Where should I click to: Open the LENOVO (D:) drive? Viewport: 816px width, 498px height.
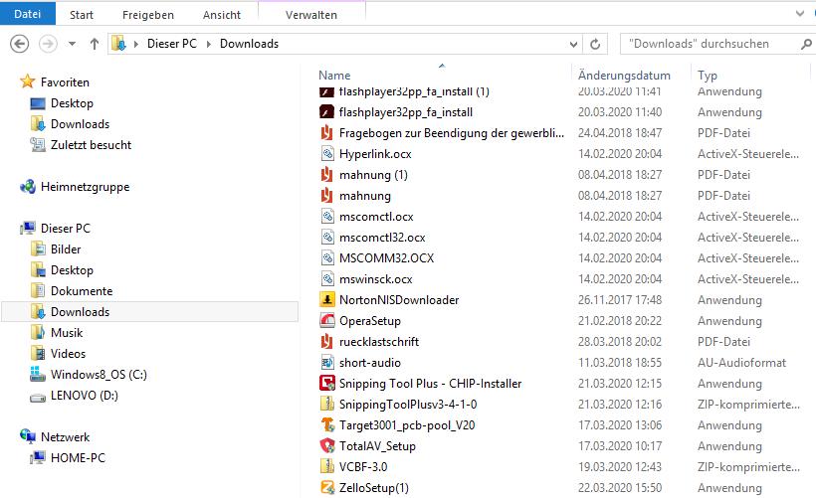pyautogui.click(x=85, y=396)
